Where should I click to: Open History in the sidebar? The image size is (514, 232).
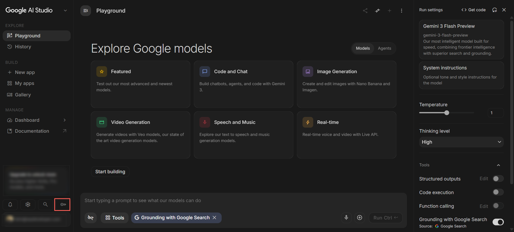tap(36, 47)
